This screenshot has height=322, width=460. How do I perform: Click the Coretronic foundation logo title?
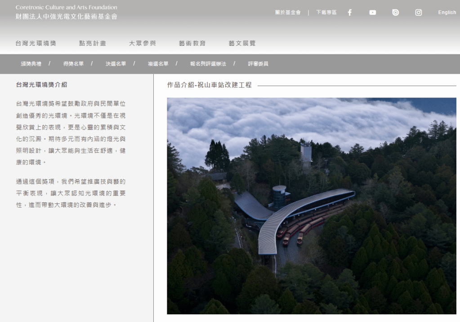point(67,12)
